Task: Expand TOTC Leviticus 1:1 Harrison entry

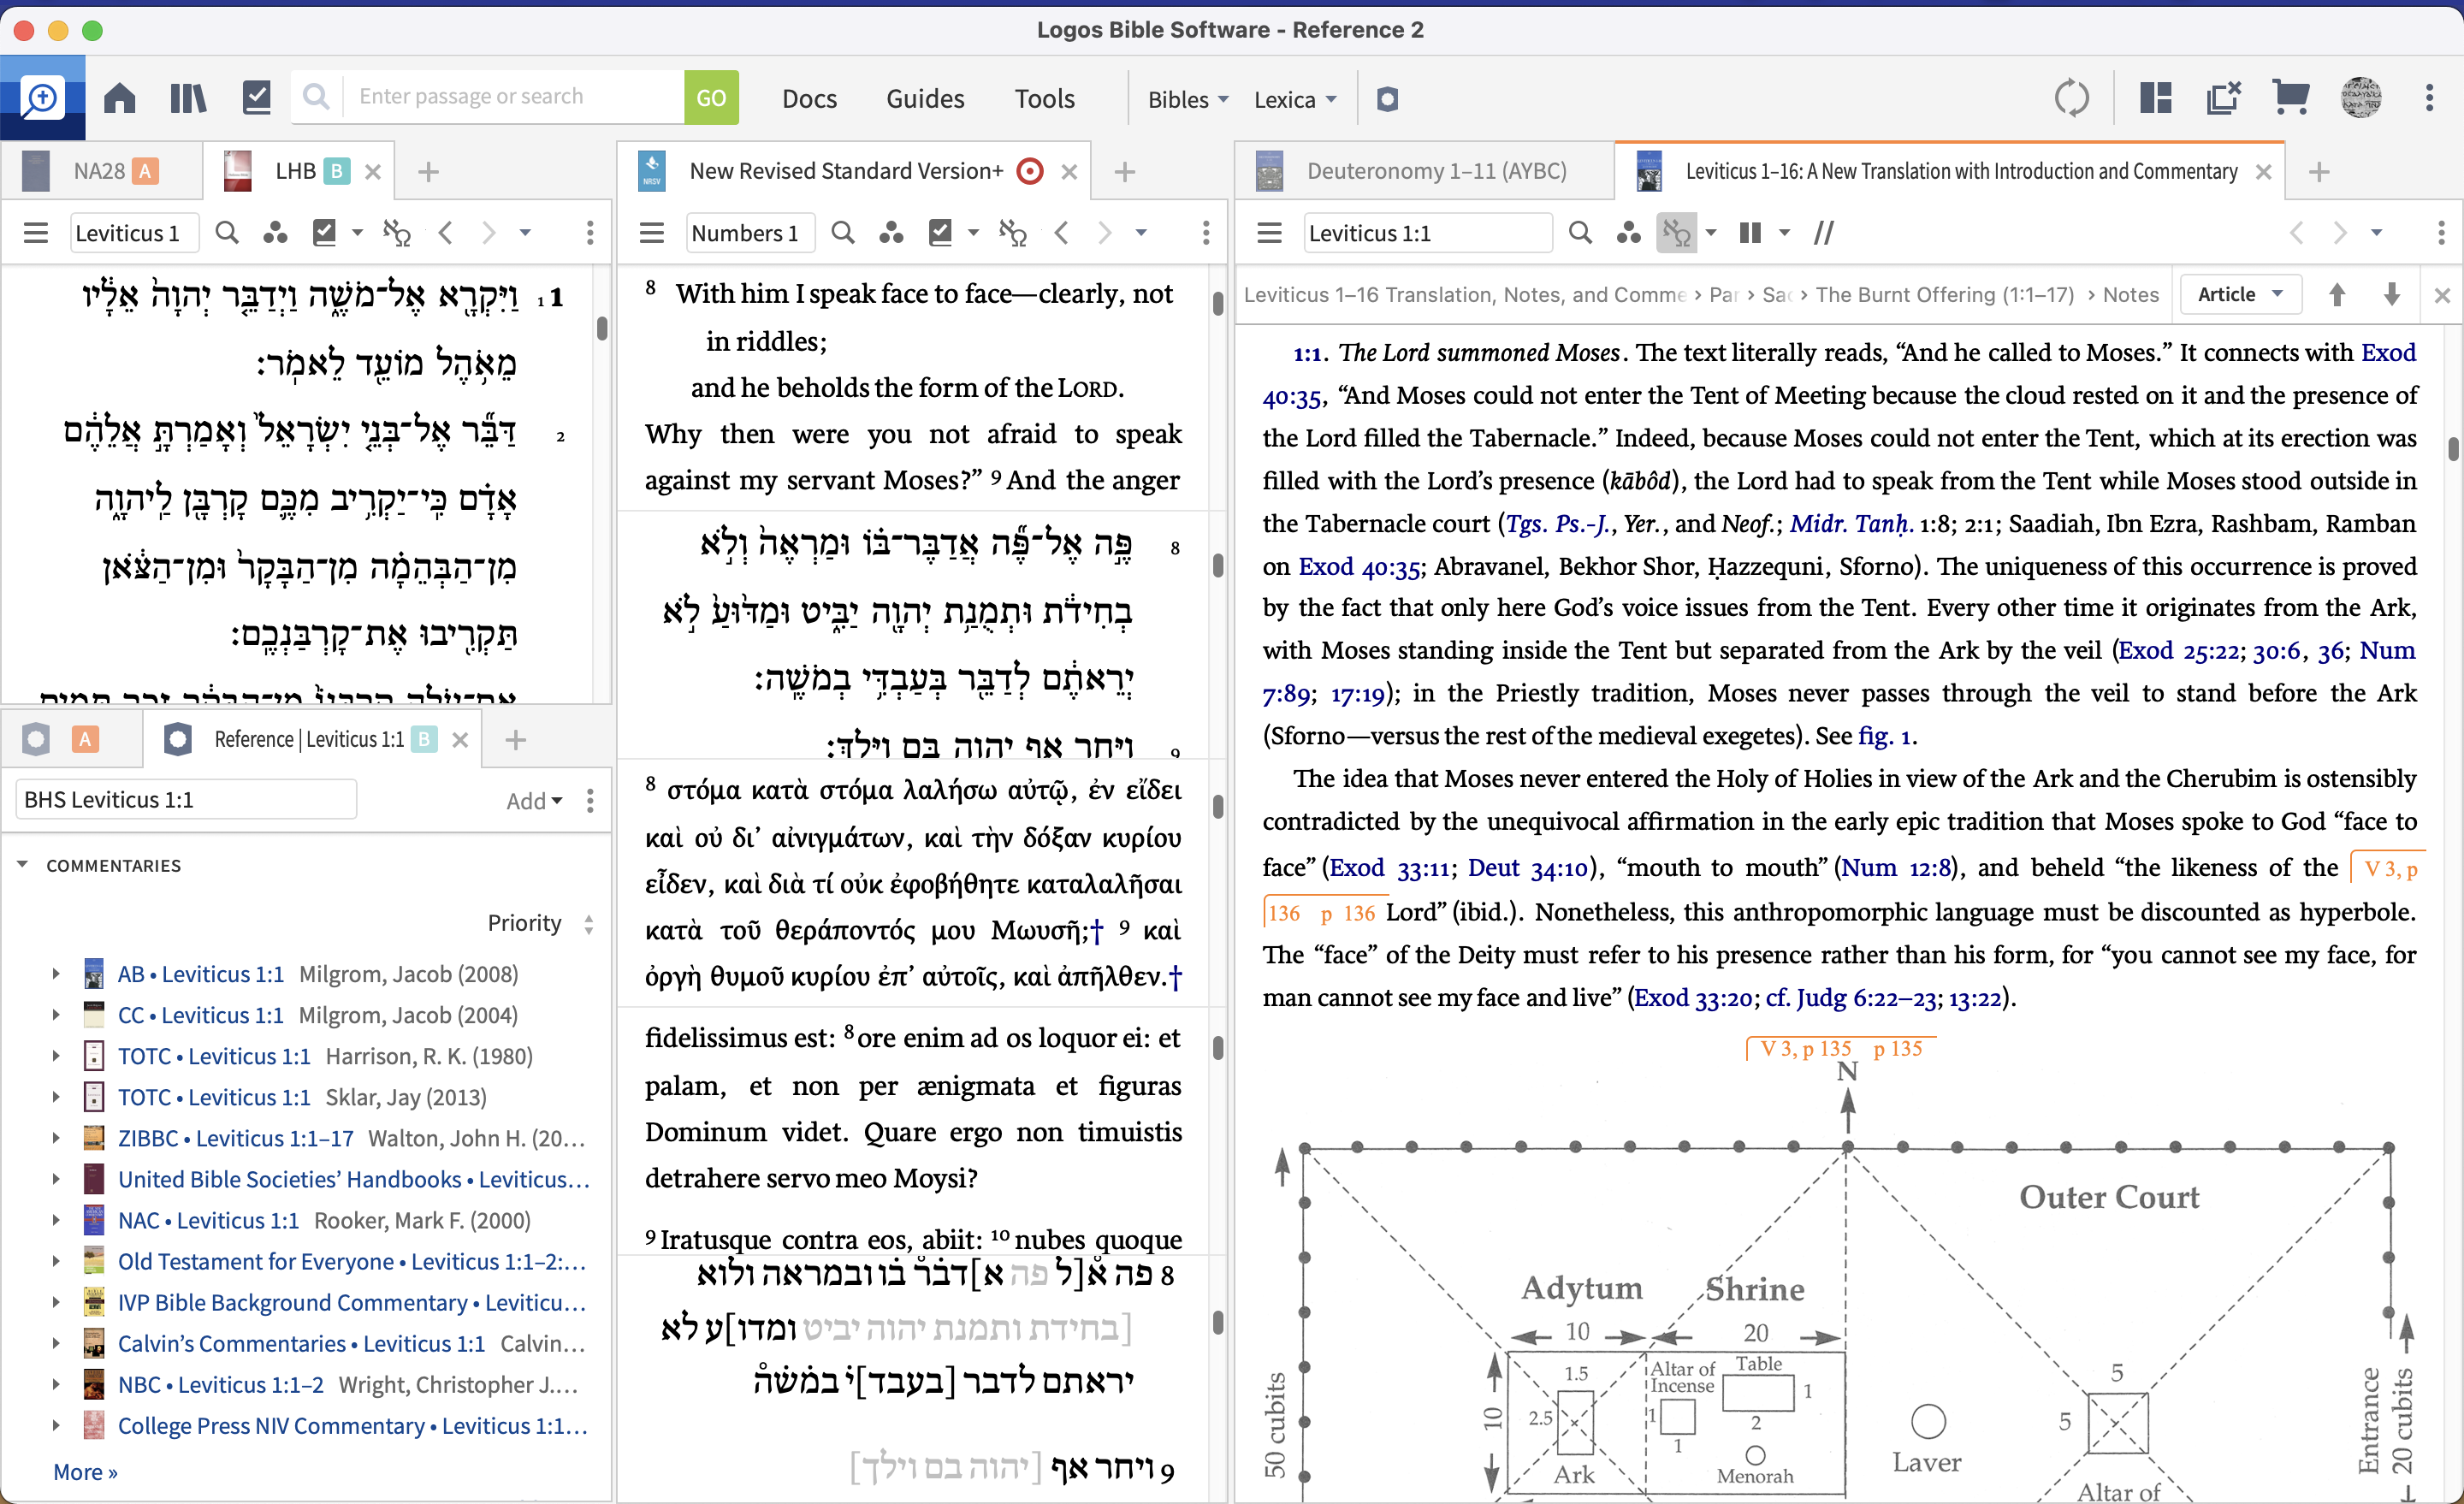Action: coord(56,1057)
